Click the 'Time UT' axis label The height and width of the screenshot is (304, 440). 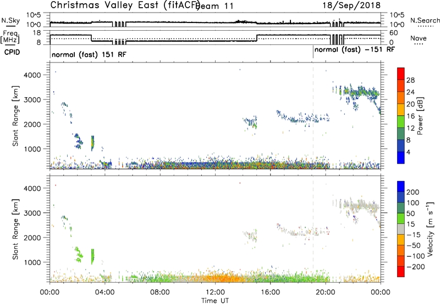pyautogui.click(x=215, y=301)
